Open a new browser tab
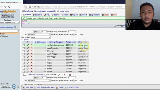Viewport: 160px width, 90px height. pyautogui.click(x=25, y=2)
